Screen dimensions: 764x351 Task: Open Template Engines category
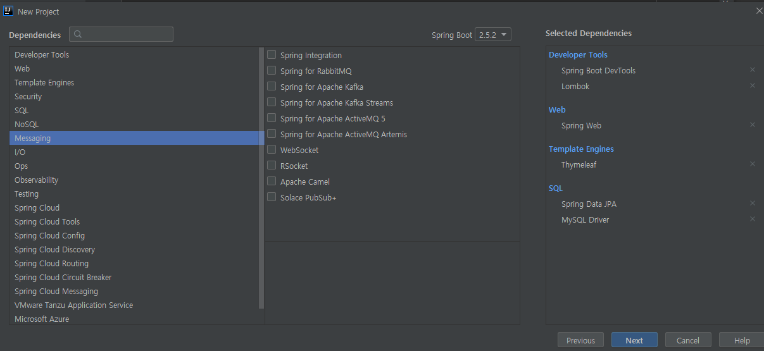134,83
